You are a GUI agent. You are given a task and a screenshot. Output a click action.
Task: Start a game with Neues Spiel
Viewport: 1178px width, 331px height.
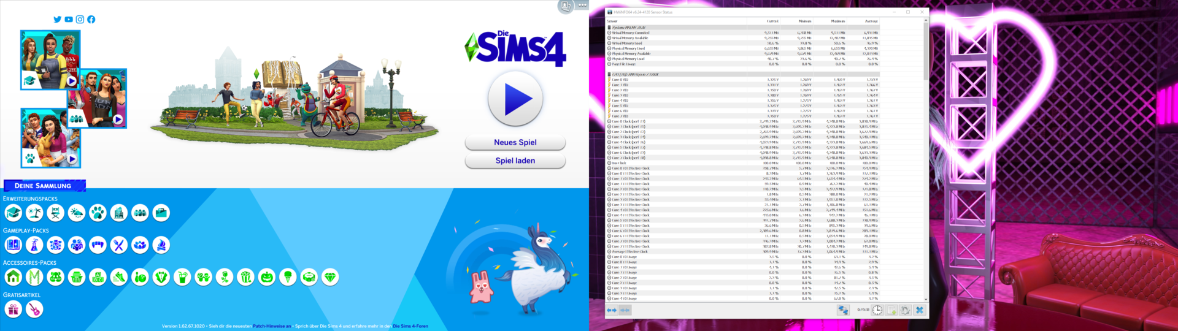pyautogui.click(x=515, y=142)
